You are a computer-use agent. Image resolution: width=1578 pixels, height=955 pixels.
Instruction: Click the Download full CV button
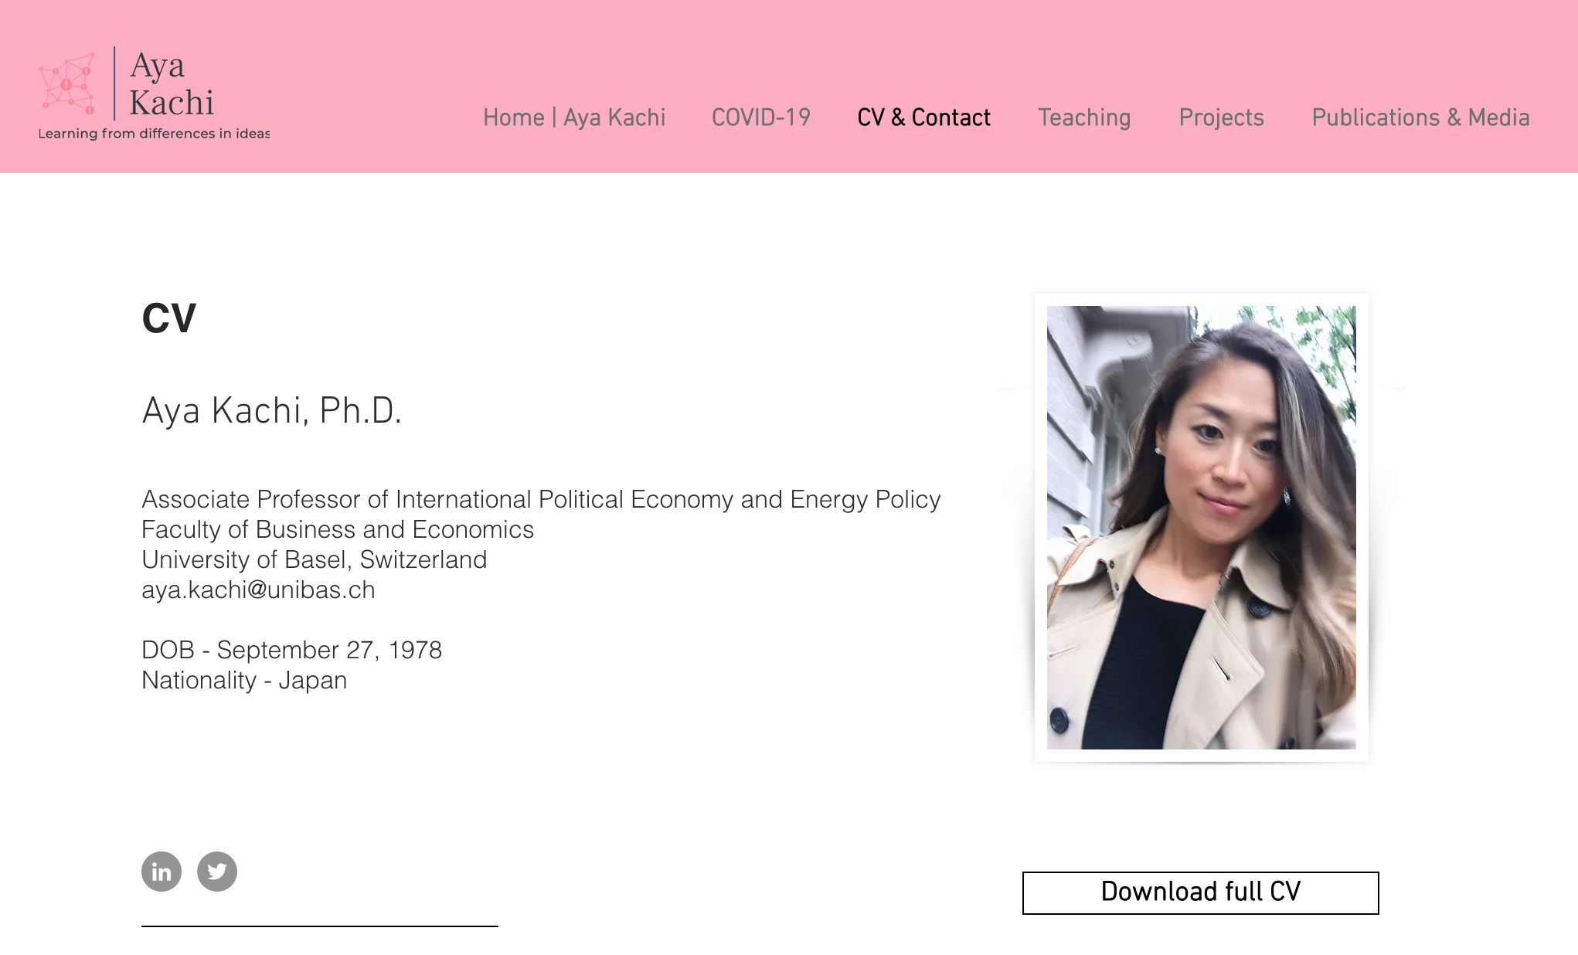point(1200,892)
